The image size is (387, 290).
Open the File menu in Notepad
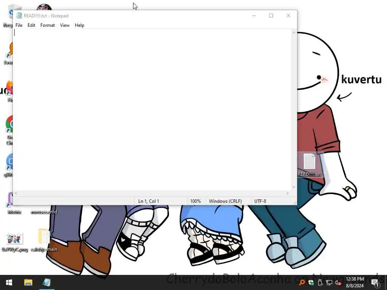19,25
